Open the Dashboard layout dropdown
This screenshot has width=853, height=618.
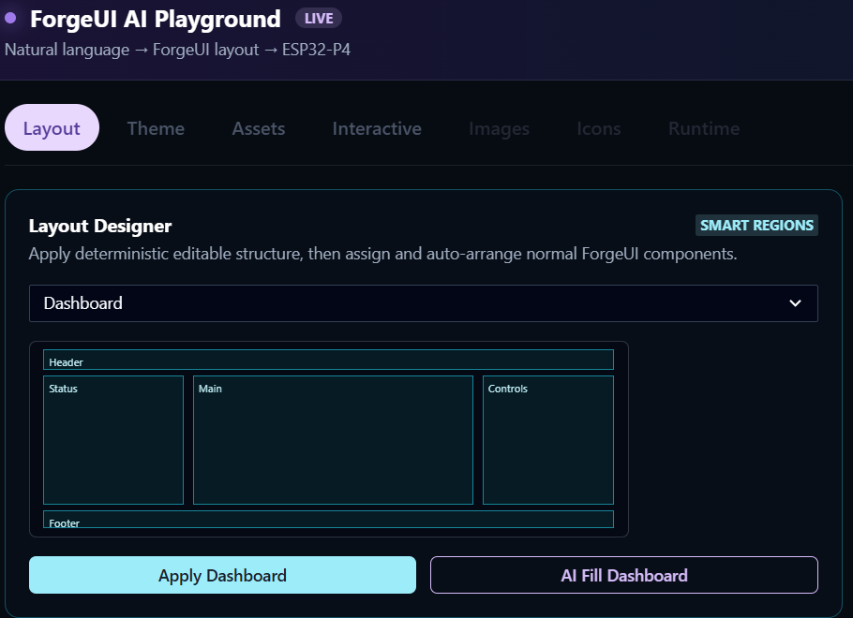[x=424, y=303]
